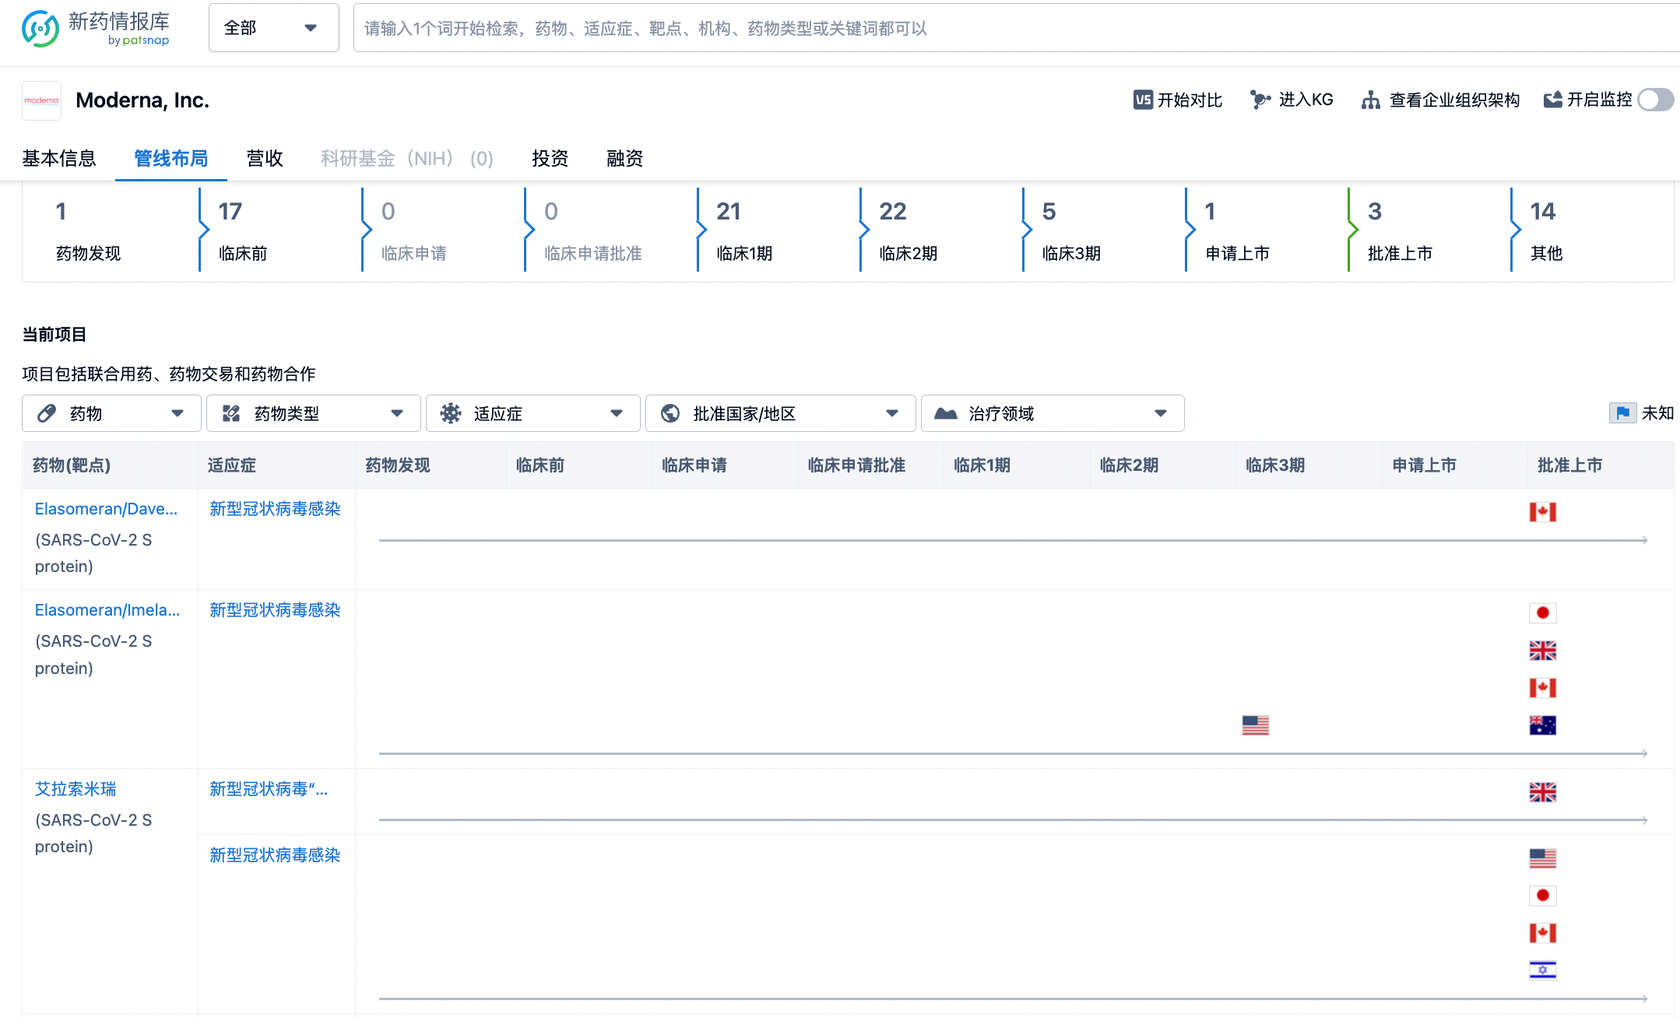Click the 开启监控 monitoring icon
Image resolution: width=1680 pixels, height=1018 pixels.
1553,100
